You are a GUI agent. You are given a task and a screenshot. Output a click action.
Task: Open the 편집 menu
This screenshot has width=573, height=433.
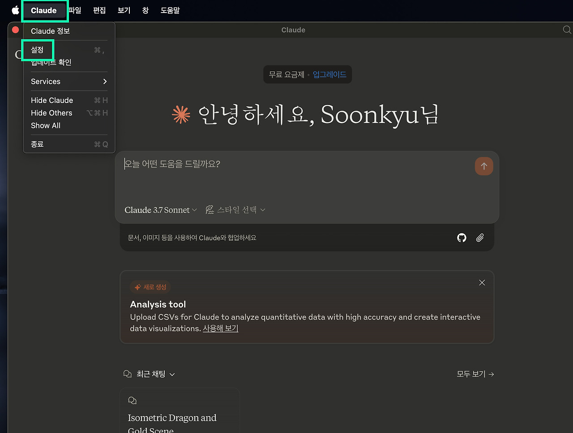pos(99,10)
